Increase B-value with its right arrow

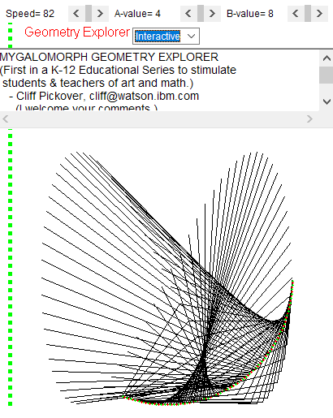[x=319, y=13]
